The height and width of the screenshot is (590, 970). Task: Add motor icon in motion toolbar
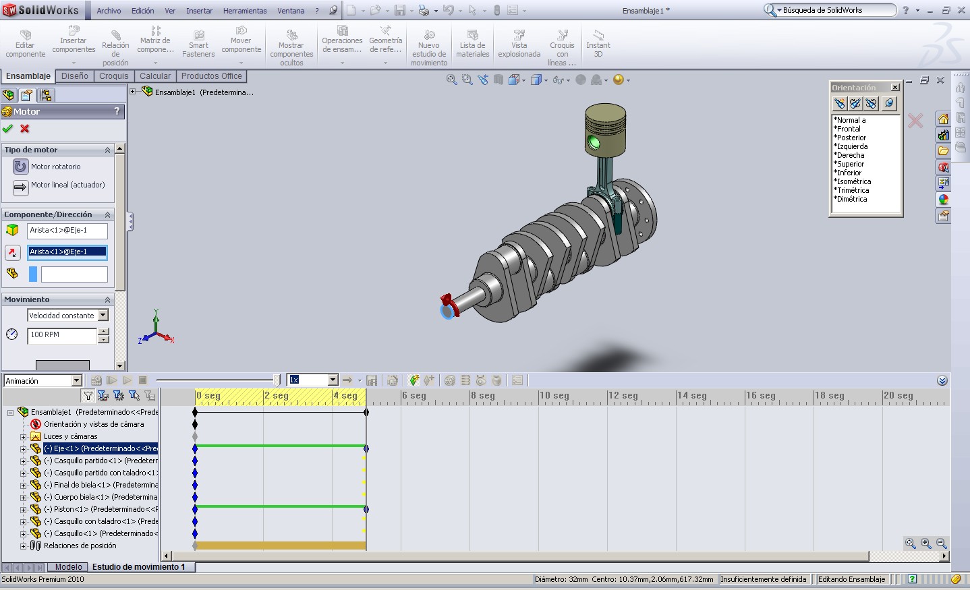450,380
